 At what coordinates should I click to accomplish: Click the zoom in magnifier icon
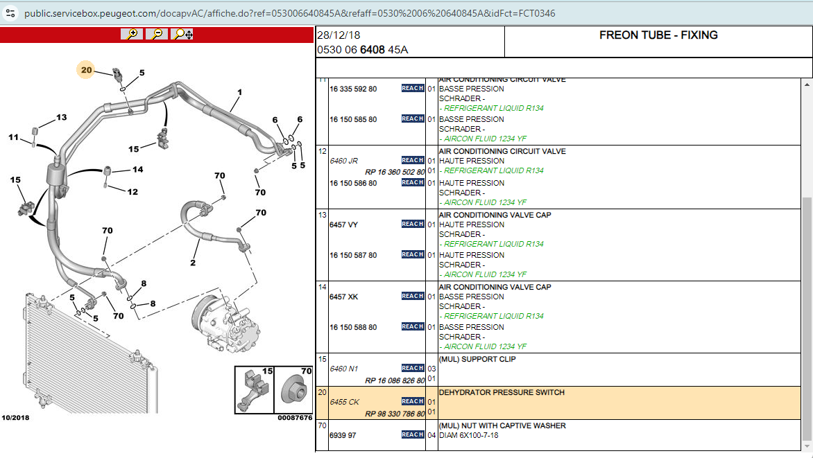[x=132, y=34]
